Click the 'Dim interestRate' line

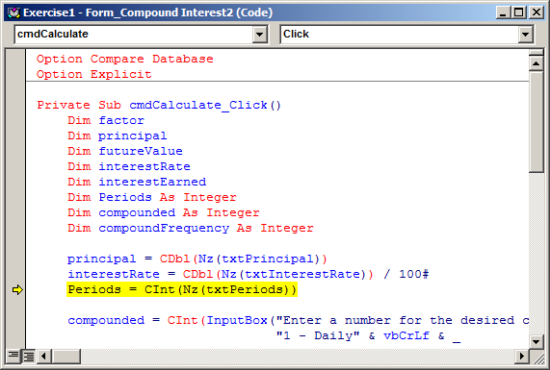[x=129, y=166]
